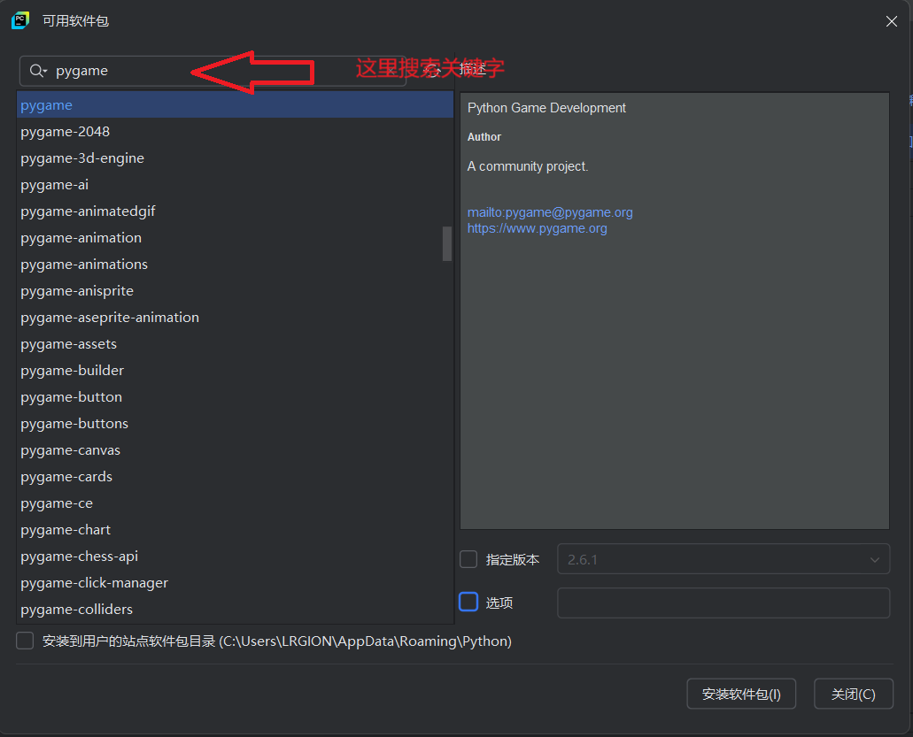913x737 pixels.
Task: Choose pygame-2048 in the package list
Action: [66, 132]
